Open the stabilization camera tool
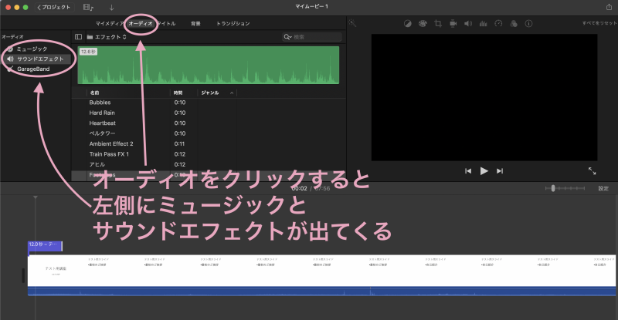The image size is (618, 320). (453, 24)
